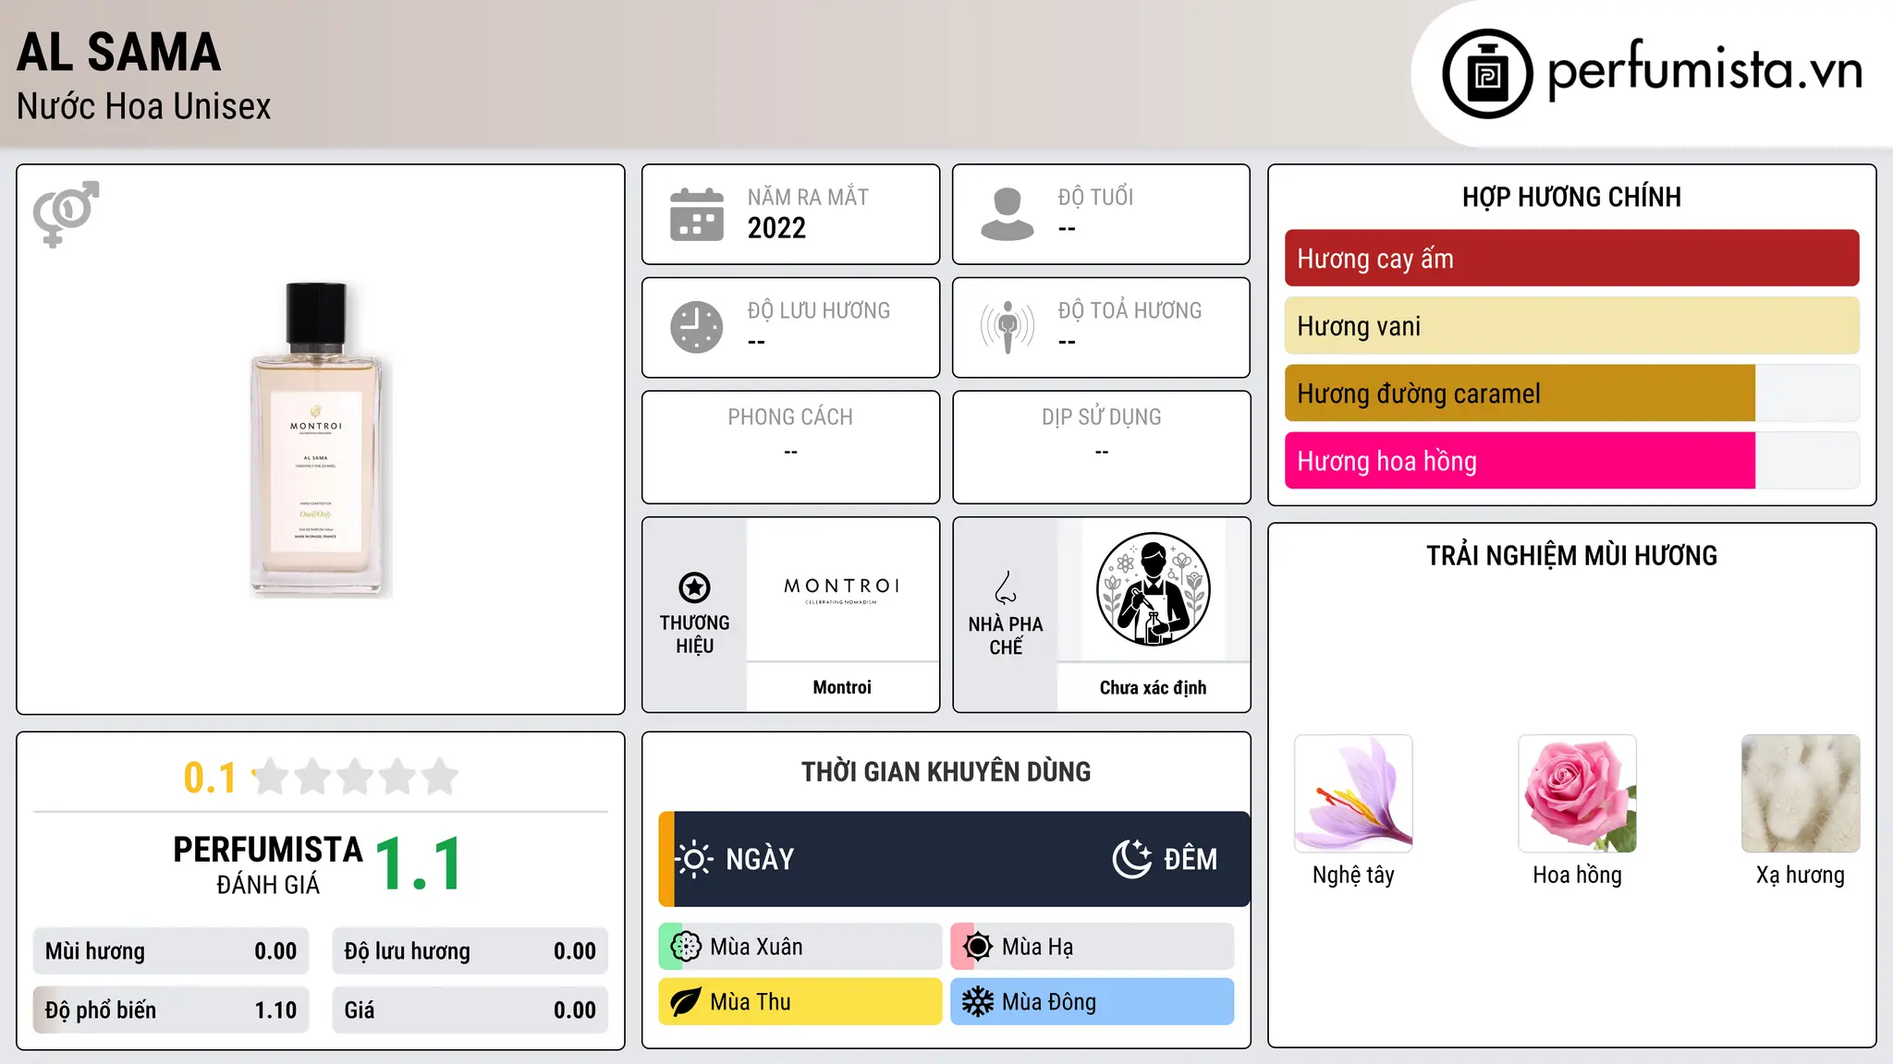Select the Mùa Đông season label

point(1049,1002)
